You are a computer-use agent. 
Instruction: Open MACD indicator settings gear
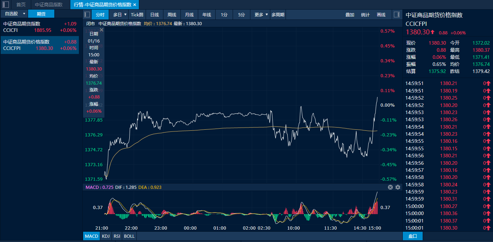click(398, 187)
